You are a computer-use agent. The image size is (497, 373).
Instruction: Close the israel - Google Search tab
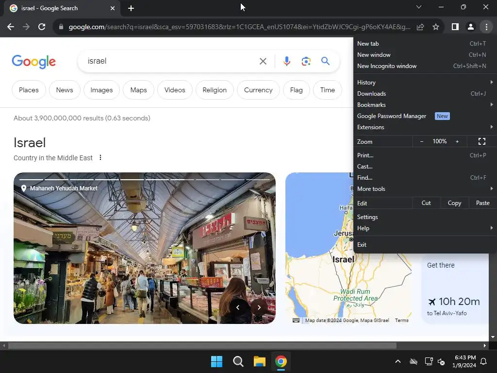(x=113, y=8)
